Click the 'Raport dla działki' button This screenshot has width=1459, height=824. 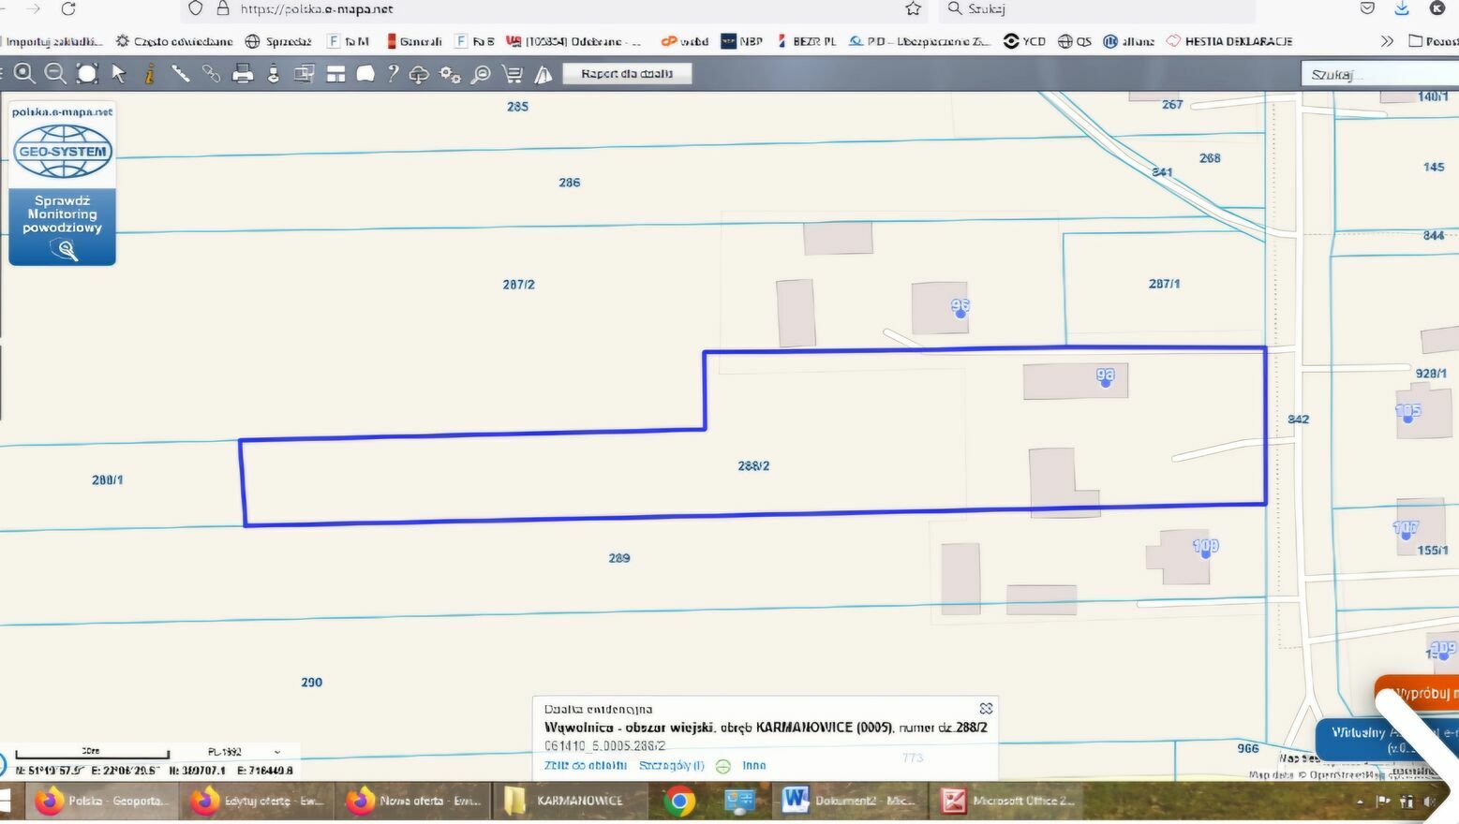tap(627, 74)
